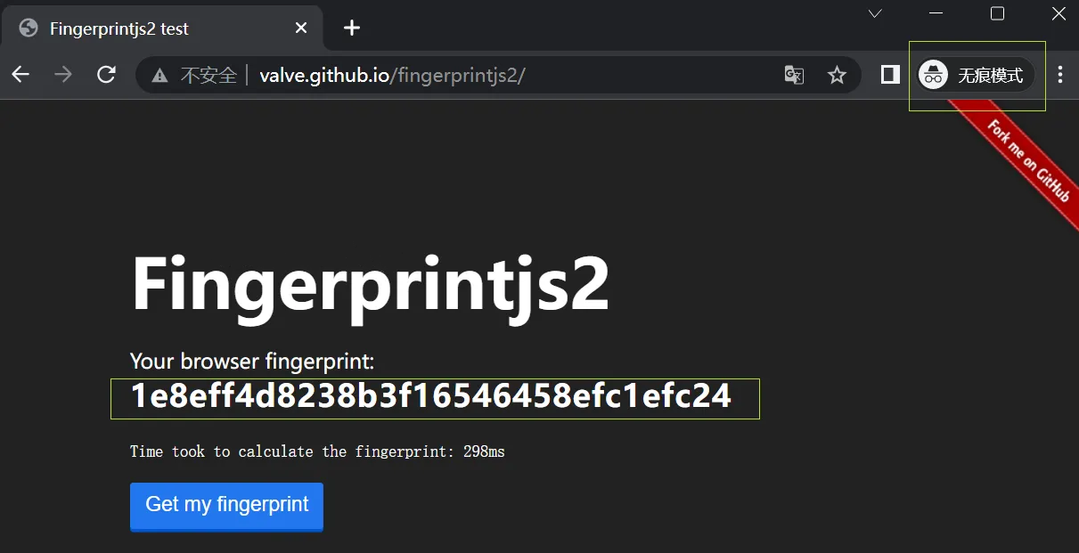Maximize the browser window
This screenshot has height=553, width=1079.
click(x=998, y=13)
